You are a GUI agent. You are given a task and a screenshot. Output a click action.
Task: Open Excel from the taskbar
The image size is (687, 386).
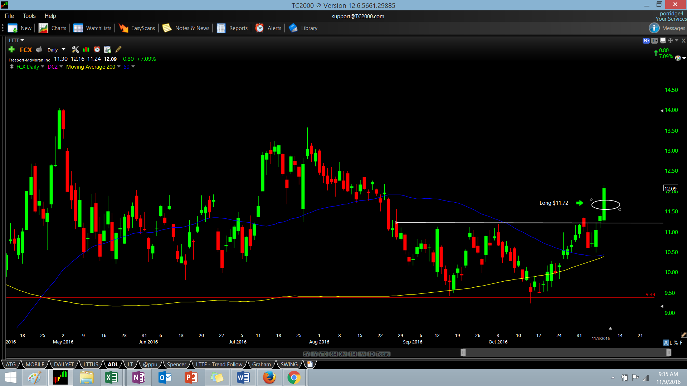[x=111, y=377]
